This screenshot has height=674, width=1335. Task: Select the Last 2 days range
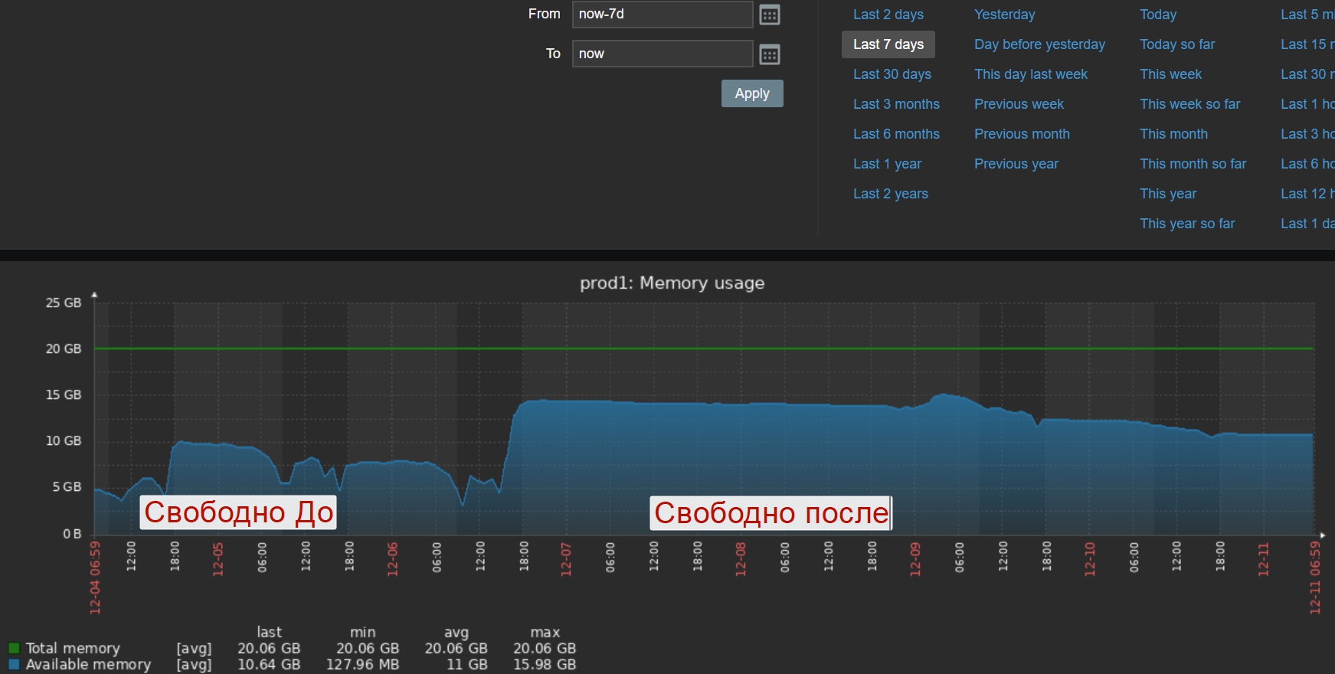tap(888, 15)
